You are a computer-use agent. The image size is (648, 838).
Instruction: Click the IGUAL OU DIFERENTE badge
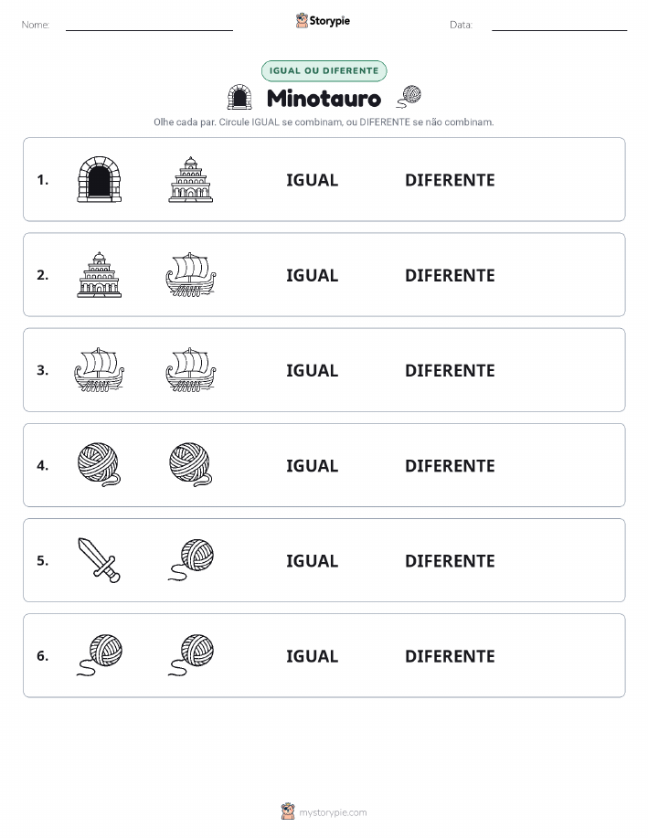point(324,71)
